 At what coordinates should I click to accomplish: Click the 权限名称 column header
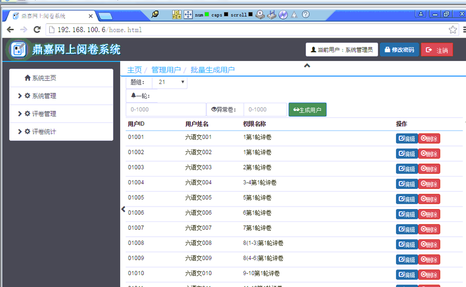click(254, 124)
